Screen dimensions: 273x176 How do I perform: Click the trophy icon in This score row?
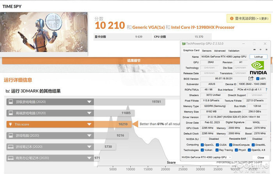[10, 124]
